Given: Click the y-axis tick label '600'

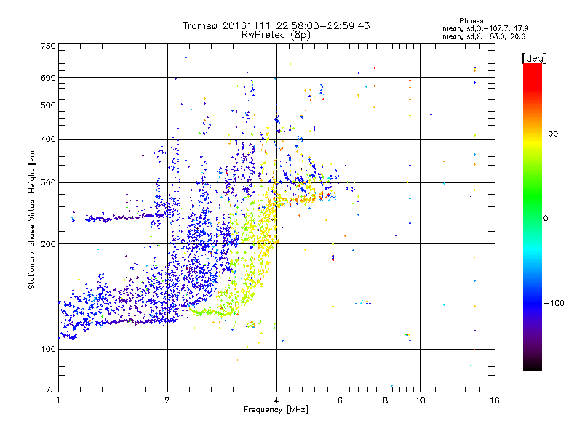Looking at the screenshot, I should (x=48, y=78).
